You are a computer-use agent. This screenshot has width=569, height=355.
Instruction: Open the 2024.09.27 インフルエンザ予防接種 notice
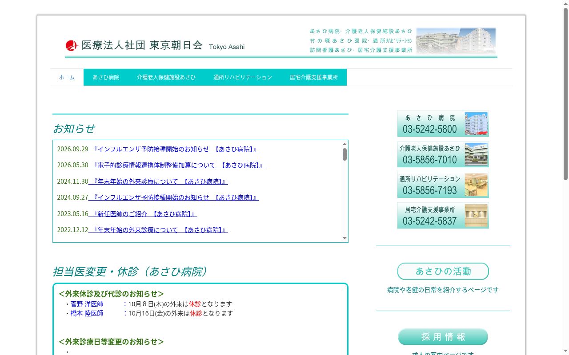[173, 197]
